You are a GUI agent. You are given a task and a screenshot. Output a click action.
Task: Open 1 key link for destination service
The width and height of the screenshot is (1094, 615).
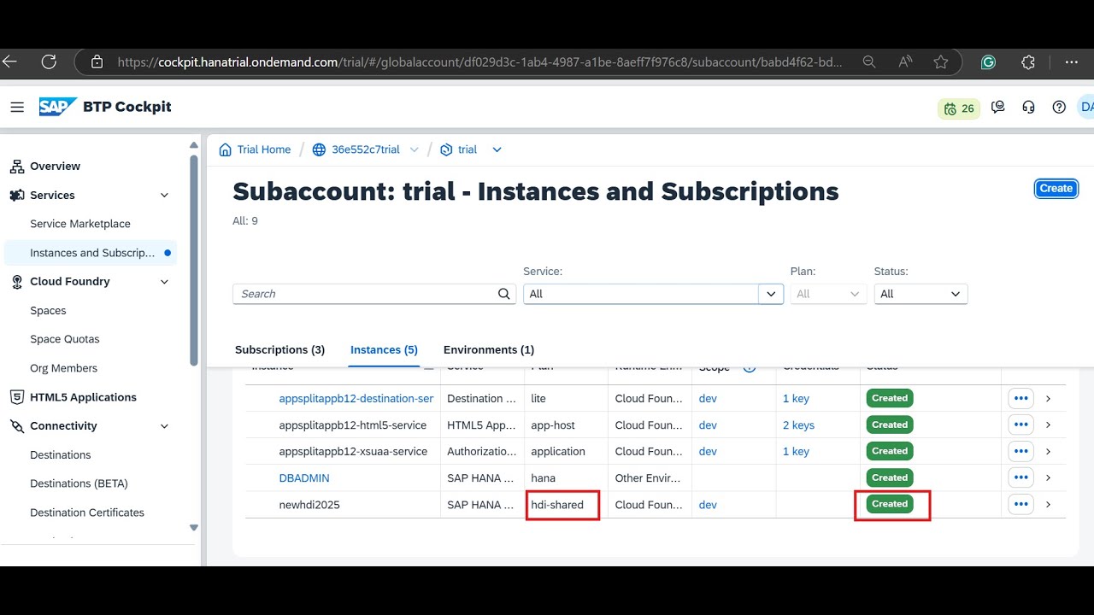[x=796, y=399]
